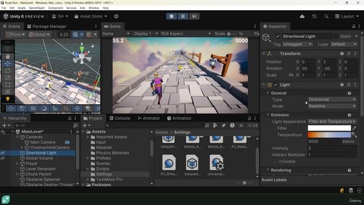Open the light Type dropdown
Viewport: 364px width, 205px height.
(332, 100)
